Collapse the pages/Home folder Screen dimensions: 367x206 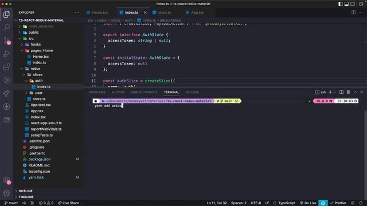click(x=42, y=50)
